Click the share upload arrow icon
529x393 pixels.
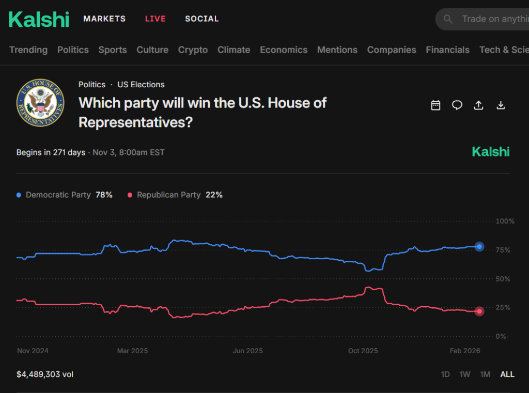click(x=478, y=105)
